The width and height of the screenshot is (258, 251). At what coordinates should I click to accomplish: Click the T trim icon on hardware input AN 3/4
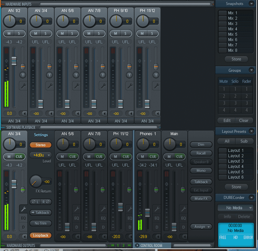pos(49,75)
